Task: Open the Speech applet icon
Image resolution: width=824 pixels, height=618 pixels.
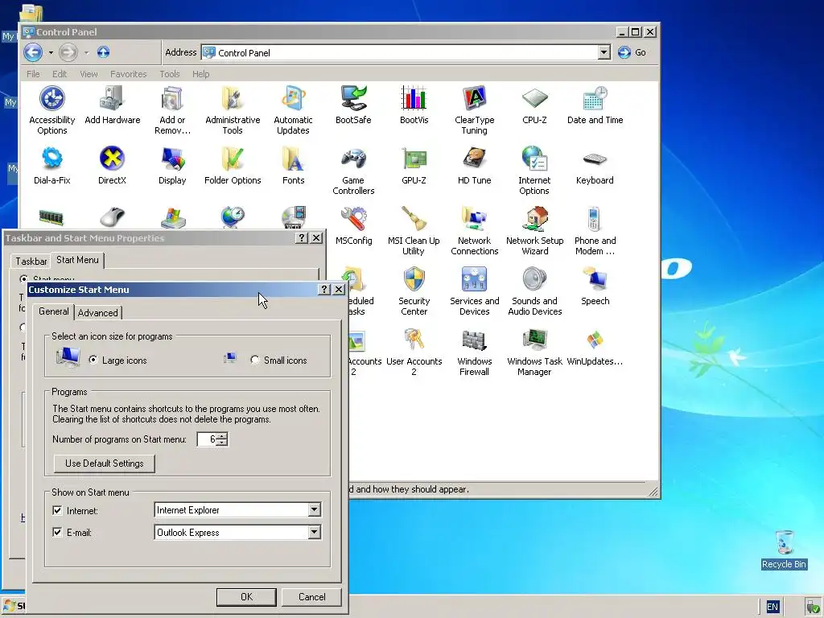Action: (595, 286)
